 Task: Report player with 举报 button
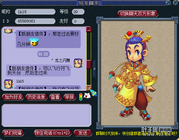point(70,97)
